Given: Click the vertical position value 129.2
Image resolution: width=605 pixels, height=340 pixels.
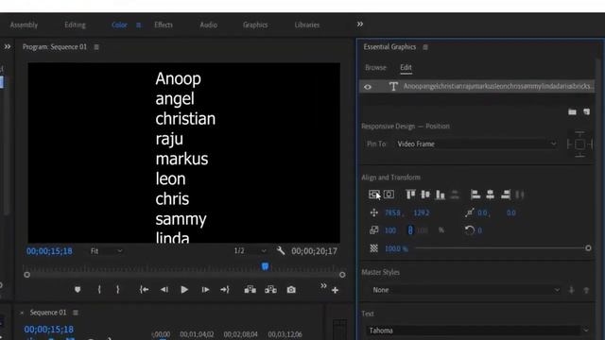Looking at the screenshot, I should click(x=421, y=212).
